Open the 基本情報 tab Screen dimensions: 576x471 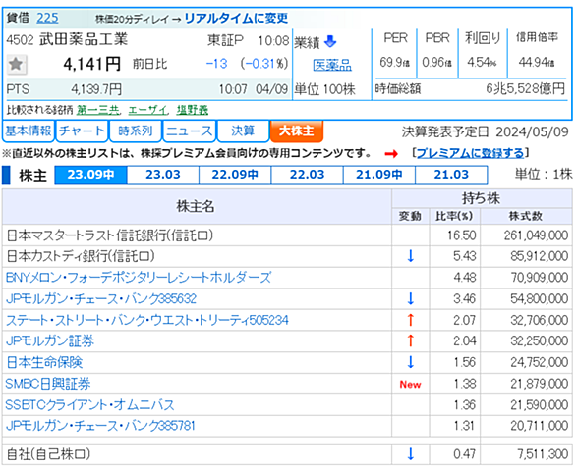29,131
